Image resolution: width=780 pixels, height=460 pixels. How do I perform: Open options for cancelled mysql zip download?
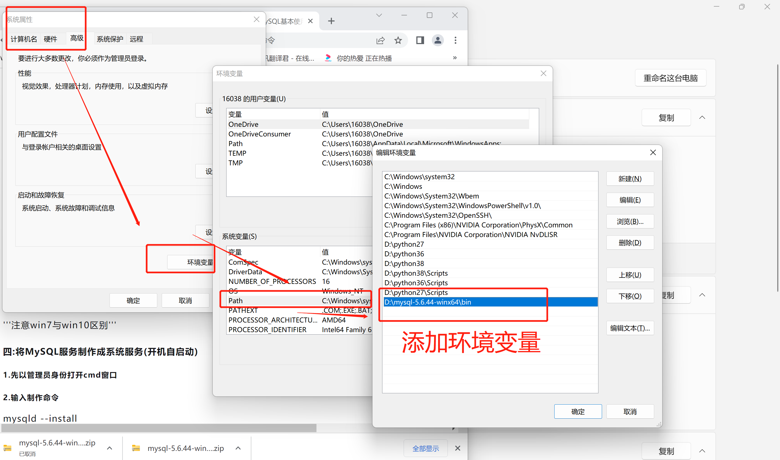[x=110, y=448]
